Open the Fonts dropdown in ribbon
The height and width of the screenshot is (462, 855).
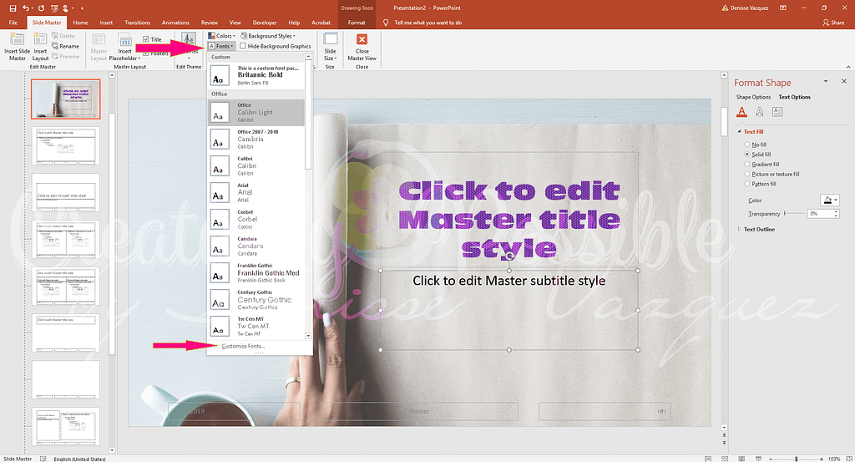pyautogui.click(x=221, y=46)
